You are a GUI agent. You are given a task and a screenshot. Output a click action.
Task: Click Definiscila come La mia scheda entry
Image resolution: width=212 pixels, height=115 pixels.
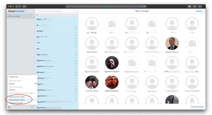tap(21, 93)
